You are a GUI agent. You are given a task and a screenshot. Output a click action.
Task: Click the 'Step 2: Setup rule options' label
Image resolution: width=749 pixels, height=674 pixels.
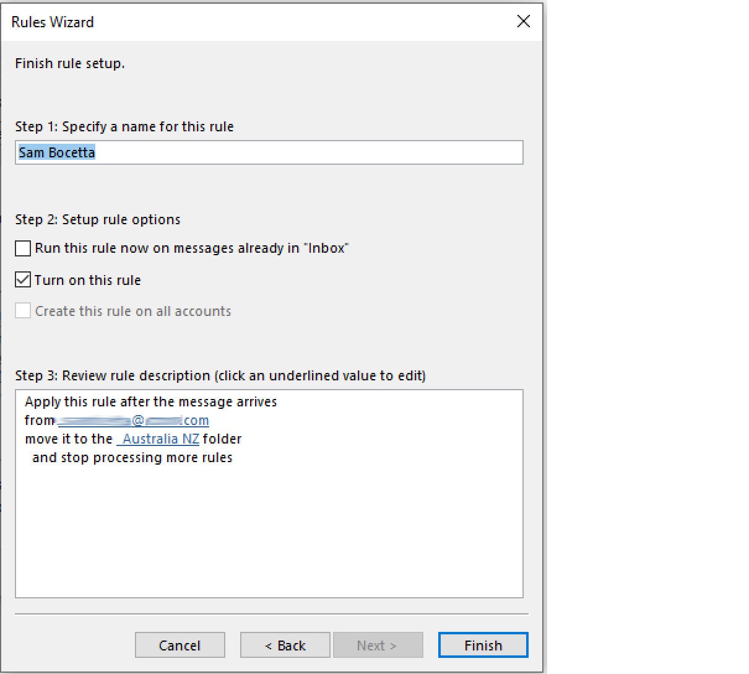coord(98,220)
